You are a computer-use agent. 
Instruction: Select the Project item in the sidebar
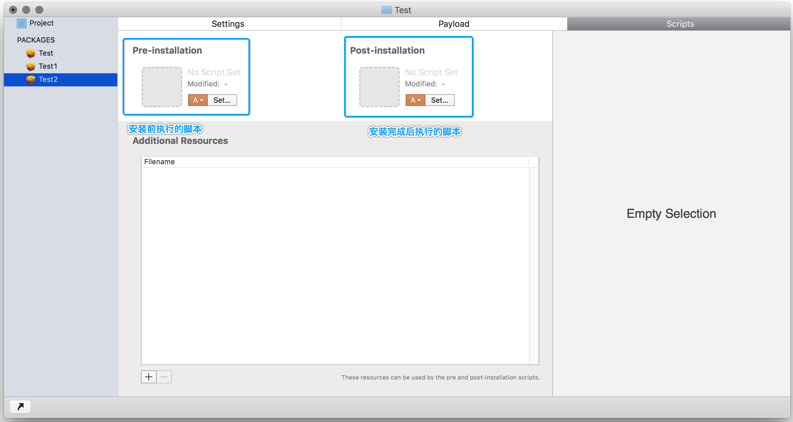[41, 23]
